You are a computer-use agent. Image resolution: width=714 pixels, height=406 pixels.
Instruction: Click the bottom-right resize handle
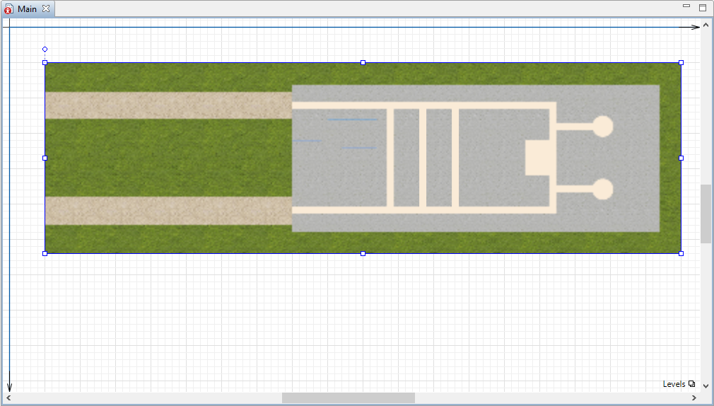681,253
